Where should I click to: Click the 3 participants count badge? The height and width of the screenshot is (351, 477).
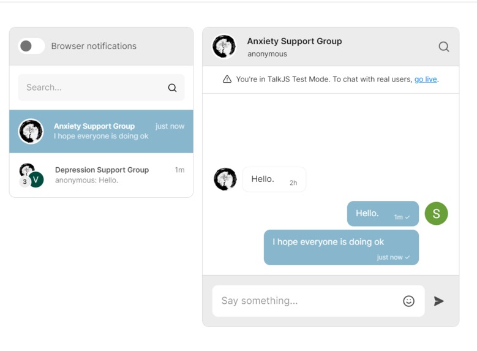coord(24,182)
